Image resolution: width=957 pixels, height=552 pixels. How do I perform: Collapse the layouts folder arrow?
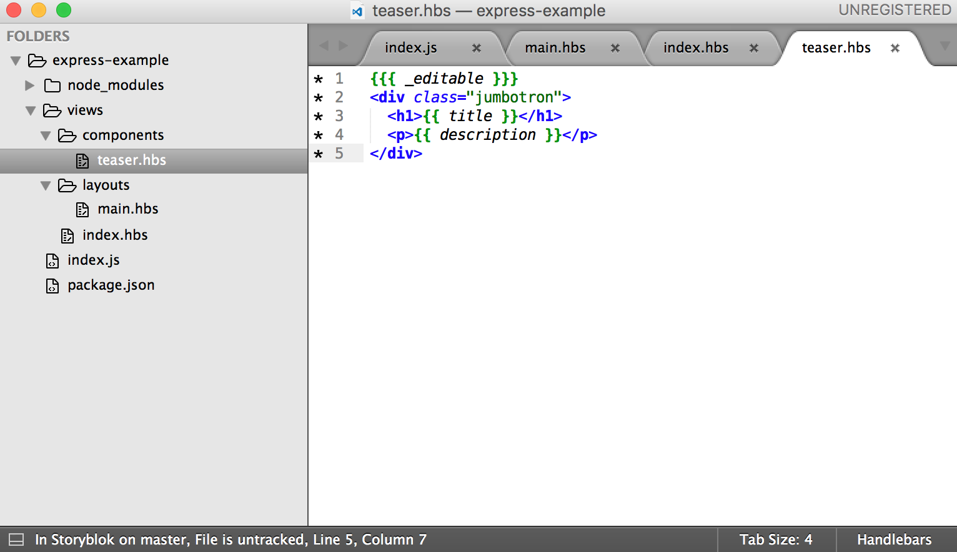[x=46, y=185]
